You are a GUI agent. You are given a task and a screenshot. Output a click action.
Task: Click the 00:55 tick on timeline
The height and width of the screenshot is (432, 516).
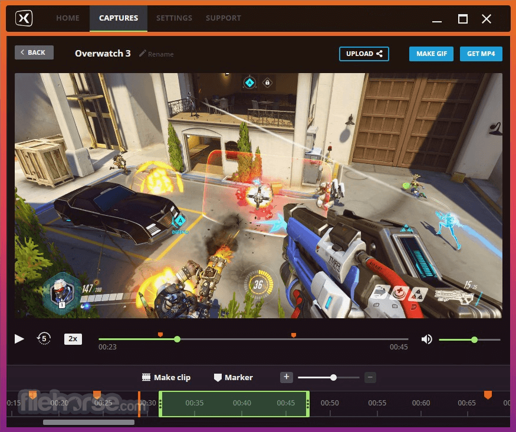pos(377,403)
